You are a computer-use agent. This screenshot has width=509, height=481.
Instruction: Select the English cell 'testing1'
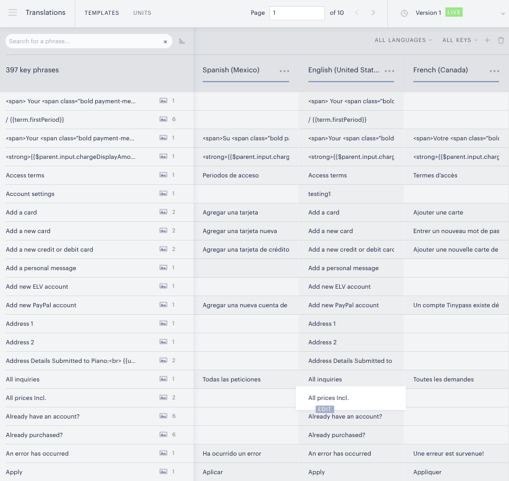319,194
